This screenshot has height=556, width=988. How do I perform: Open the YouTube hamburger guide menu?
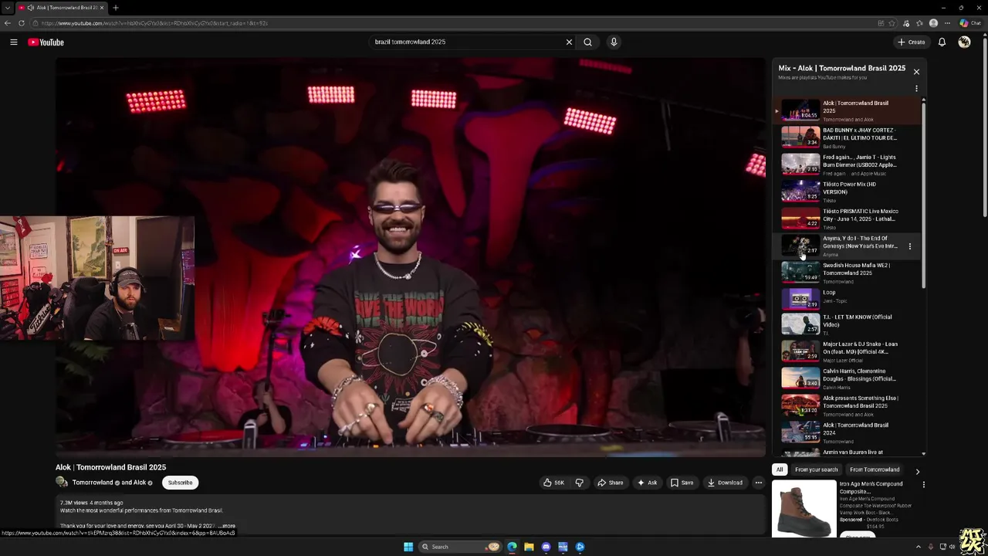14,42
